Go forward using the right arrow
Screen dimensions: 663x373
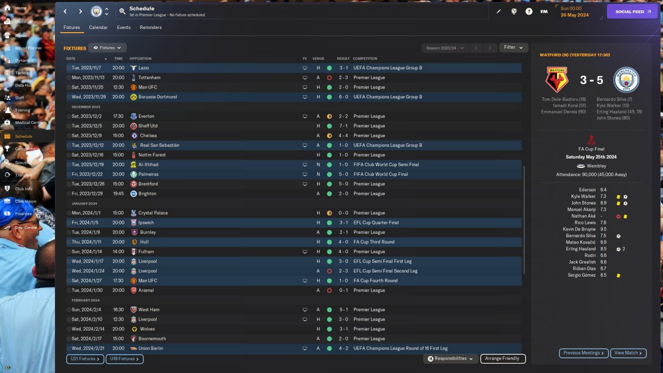point(80,11)
